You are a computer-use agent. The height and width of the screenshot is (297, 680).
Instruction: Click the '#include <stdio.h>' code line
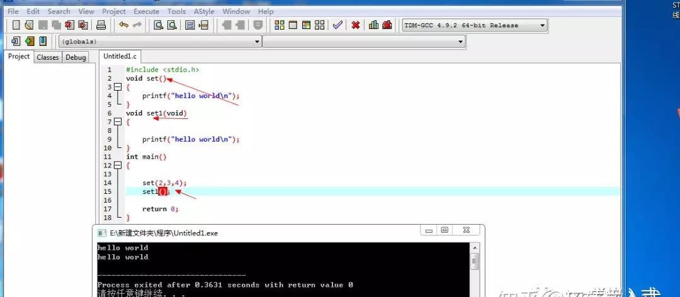click(162, 69)
